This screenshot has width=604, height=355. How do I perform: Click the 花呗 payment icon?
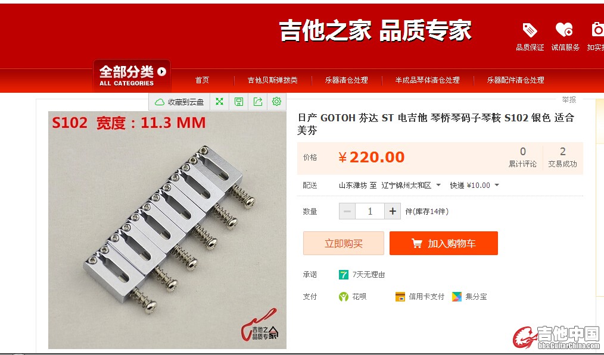pos(344,297)
